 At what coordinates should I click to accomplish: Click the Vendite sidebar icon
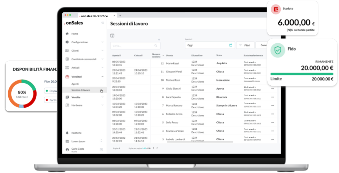pyautogui.click(x=67, y=97)
